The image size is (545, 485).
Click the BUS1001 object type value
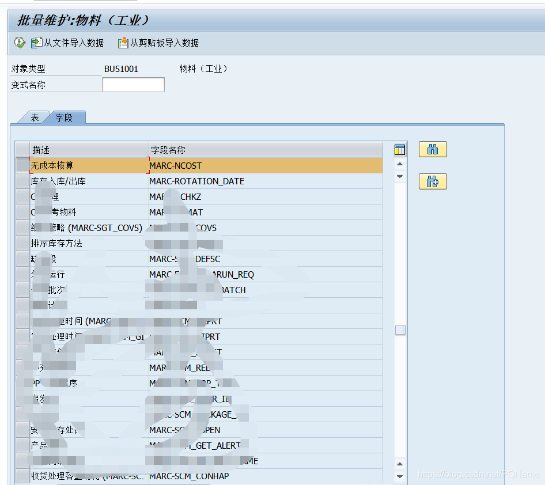(x=121, y=69)
